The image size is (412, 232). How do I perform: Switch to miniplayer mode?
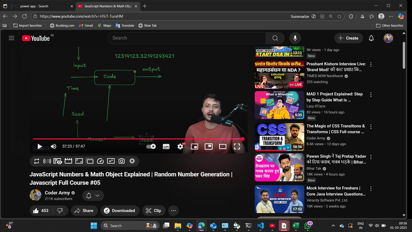(x=194, y=146)
